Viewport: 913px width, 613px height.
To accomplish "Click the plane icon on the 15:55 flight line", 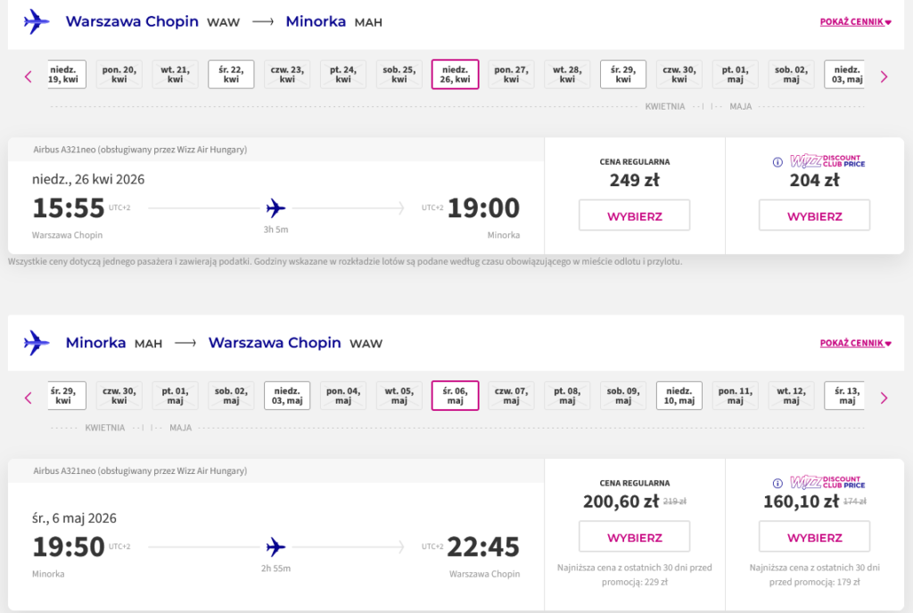I will pos(276,208).
